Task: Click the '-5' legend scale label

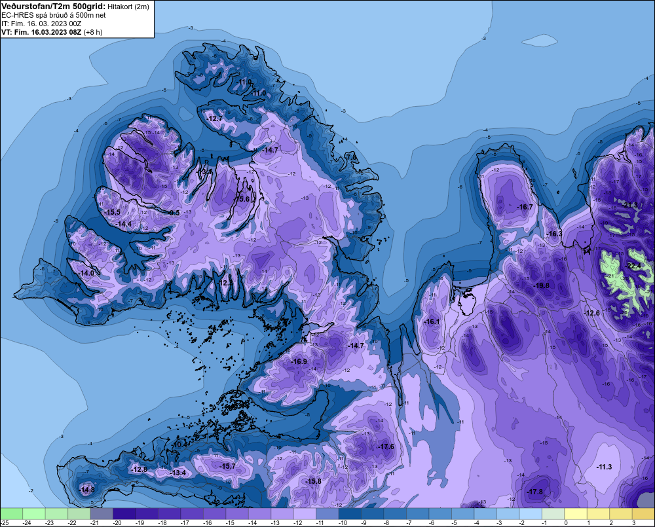Action: coord(454,523)
